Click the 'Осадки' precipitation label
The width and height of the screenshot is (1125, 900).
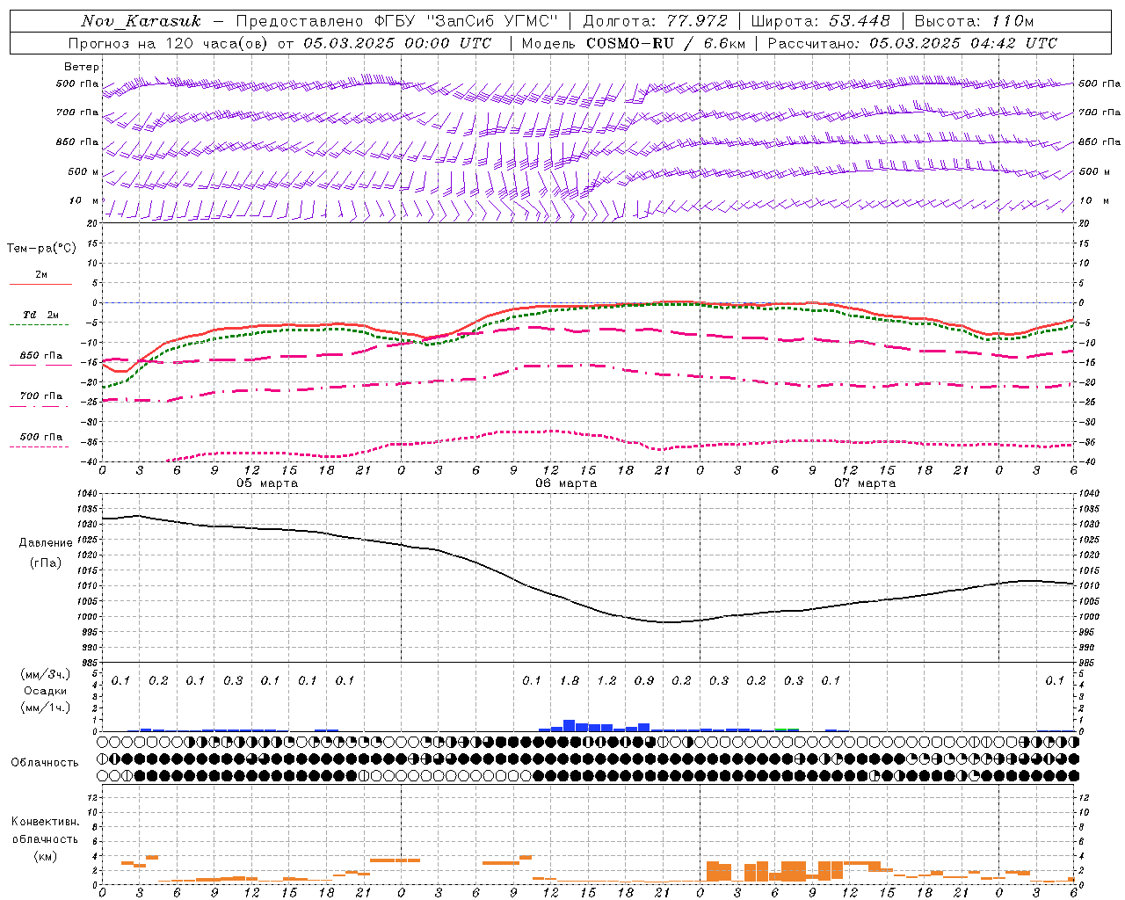tap(46, 691)
